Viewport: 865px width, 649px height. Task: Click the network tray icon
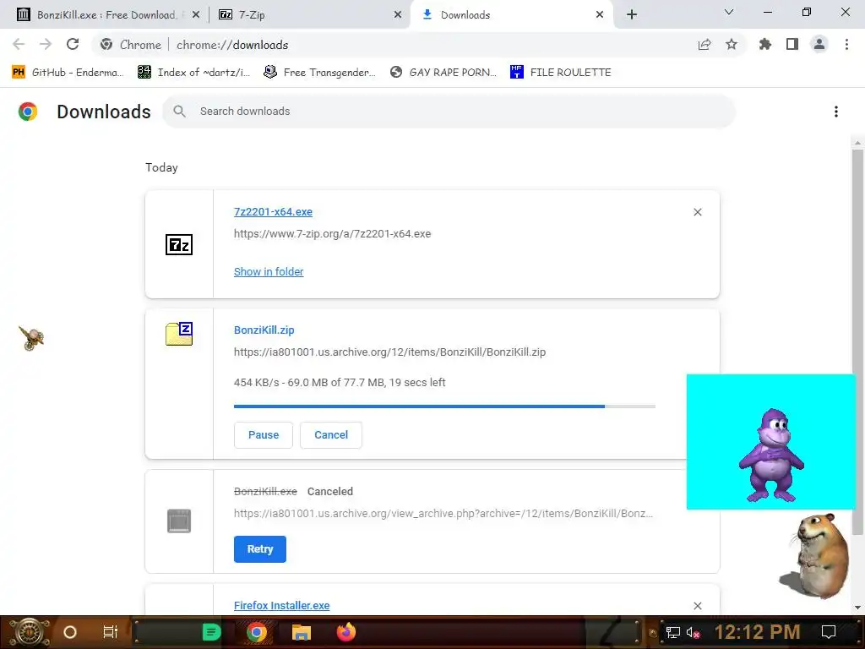pos(673,632)
